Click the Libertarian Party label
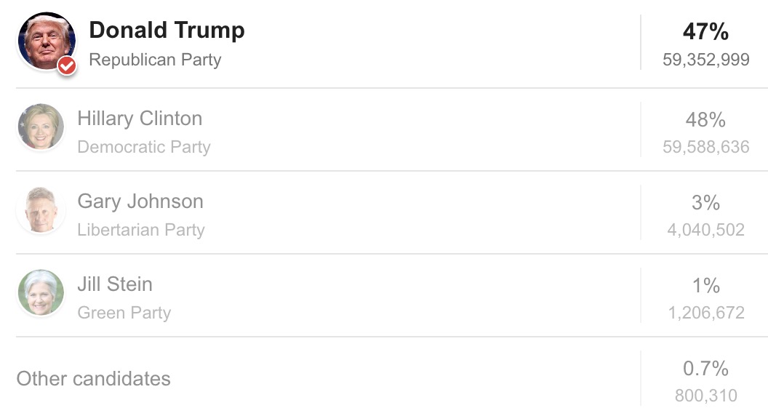This screenshot has height=416, width=768. pos(141,230)
